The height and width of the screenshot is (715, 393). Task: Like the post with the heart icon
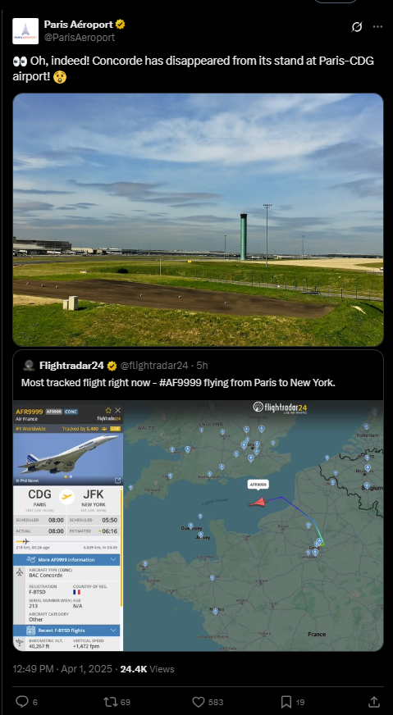[x=199, y=701]
